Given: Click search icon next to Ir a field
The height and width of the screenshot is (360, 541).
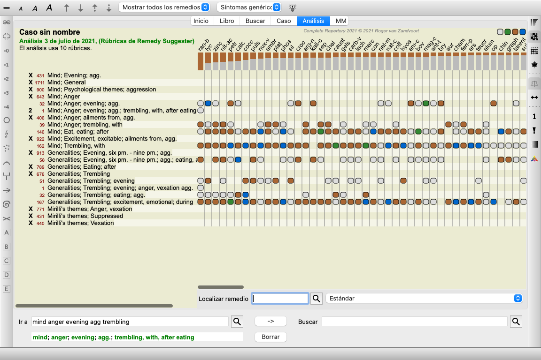Looking at the screenshot, I should point(237,322).
